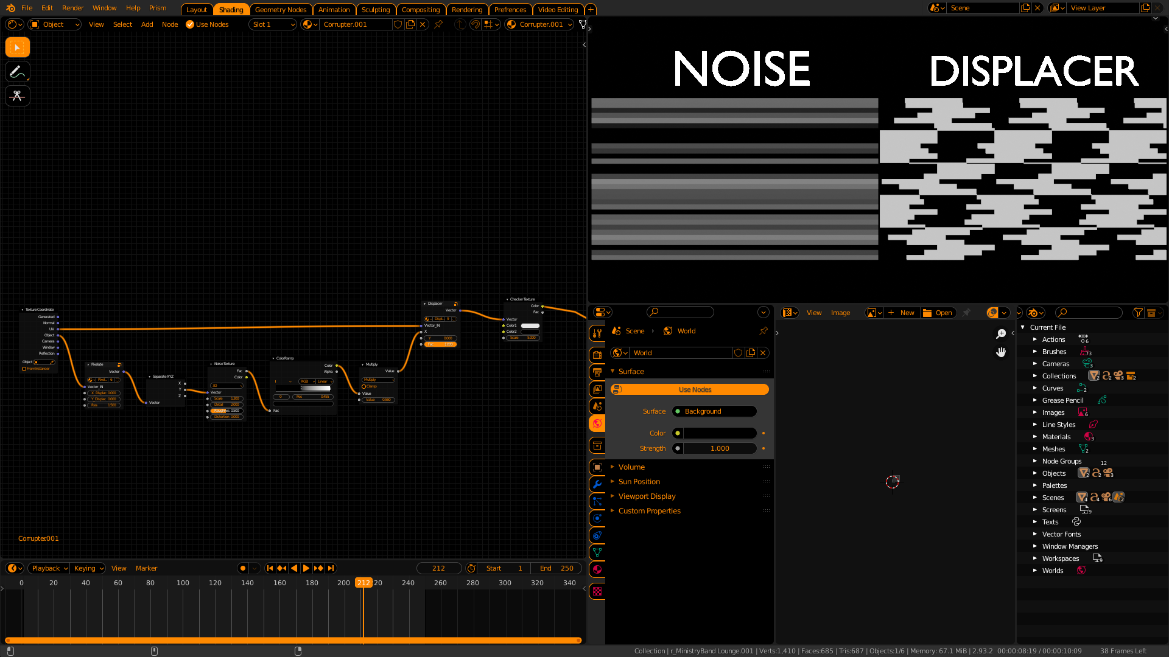This screenshot has width=1169, height=657.
Task: Open the Material properties tab icon
Action: pos(597,569)
